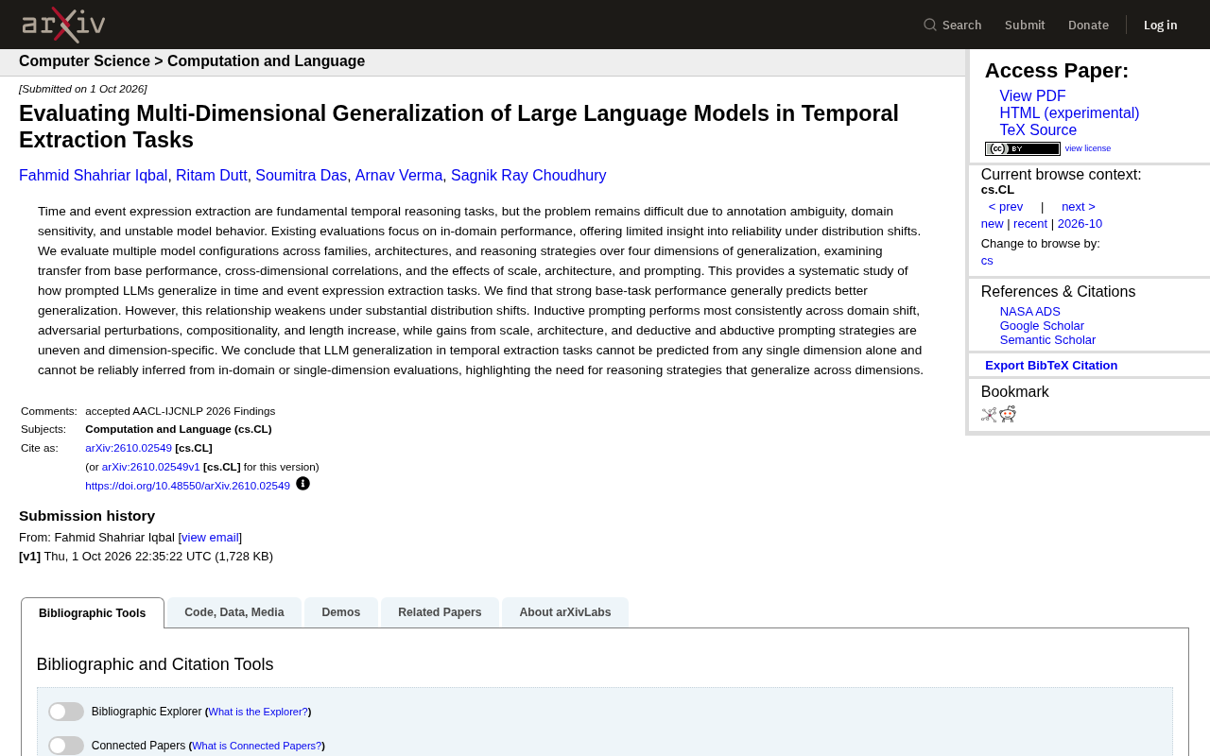Open the Related Papers tab
The width and height of the screenshot is (1210, 756).
[x=440, y=612]
